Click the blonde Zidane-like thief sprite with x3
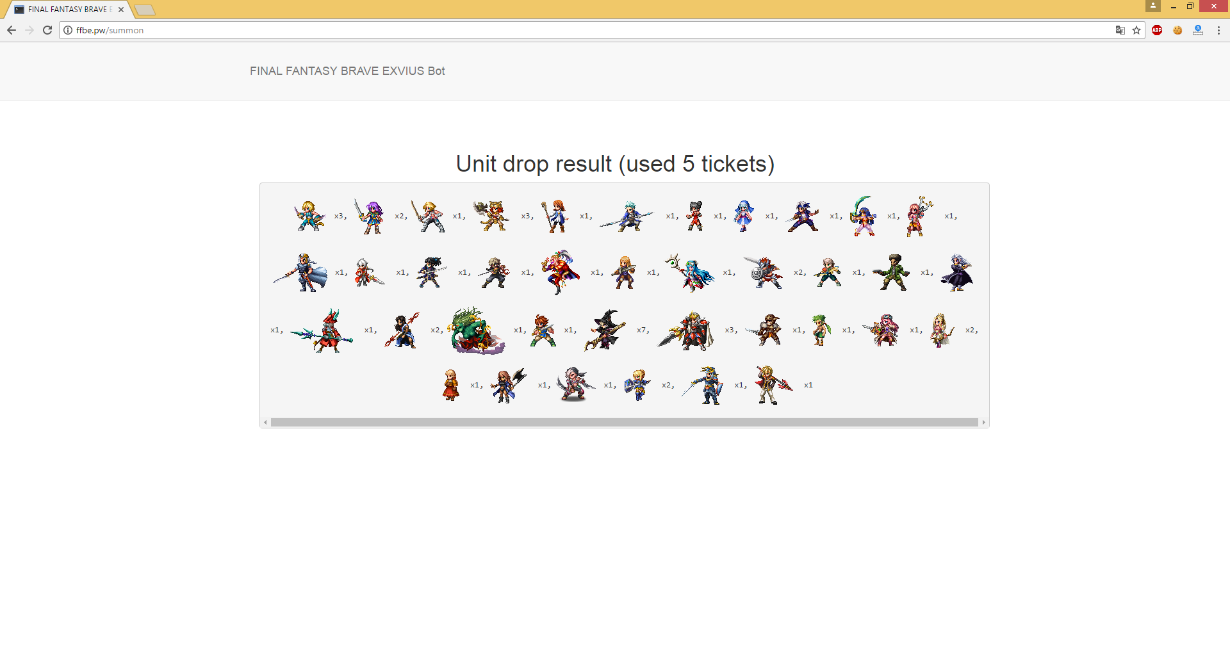Screen dimensions: 1230x666 coord(309,216)
